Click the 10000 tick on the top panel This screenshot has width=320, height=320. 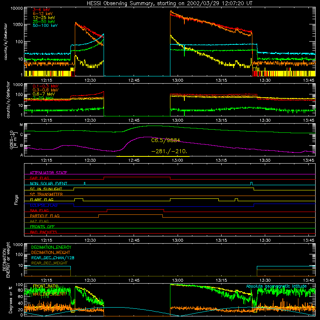(x=17, y=8)
